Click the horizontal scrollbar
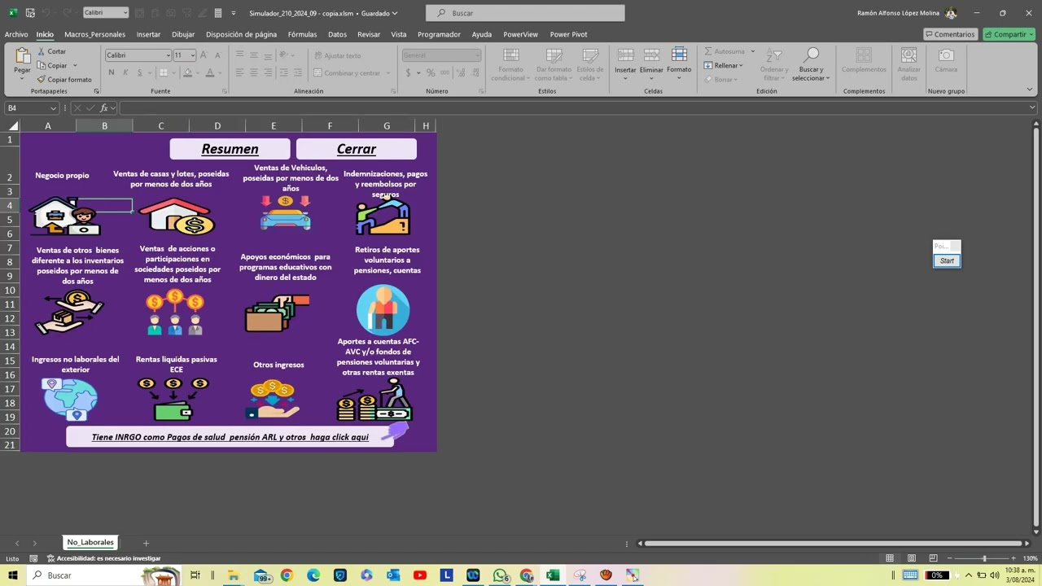This screenshot has height=586, width=1042. coord(834,543)
